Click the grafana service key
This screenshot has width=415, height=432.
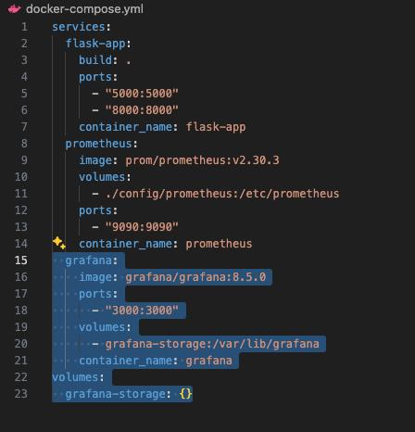point(89,260)
